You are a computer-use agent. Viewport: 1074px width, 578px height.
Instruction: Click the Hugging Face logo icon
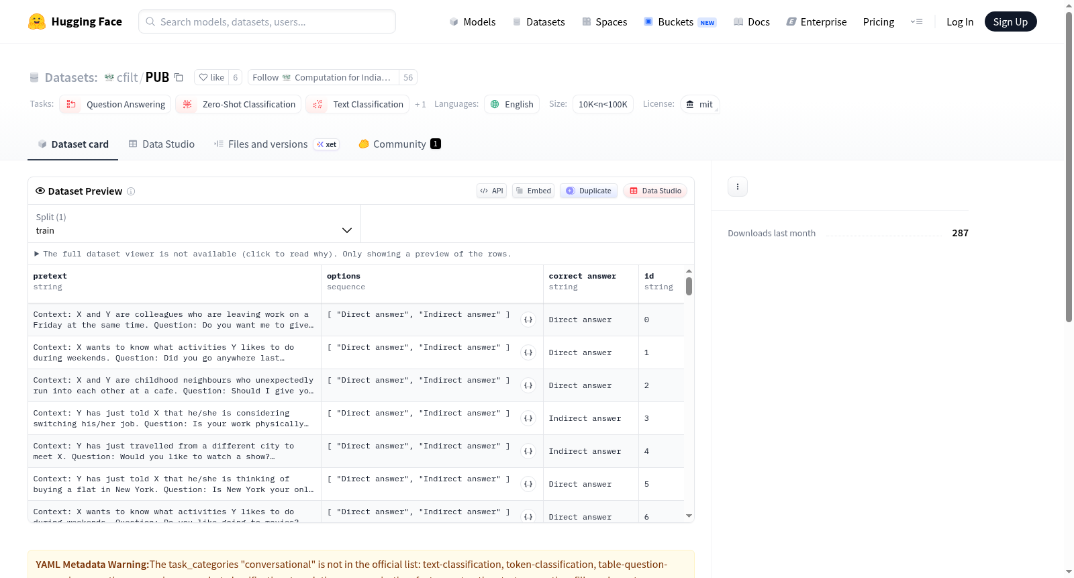(37, 21)
